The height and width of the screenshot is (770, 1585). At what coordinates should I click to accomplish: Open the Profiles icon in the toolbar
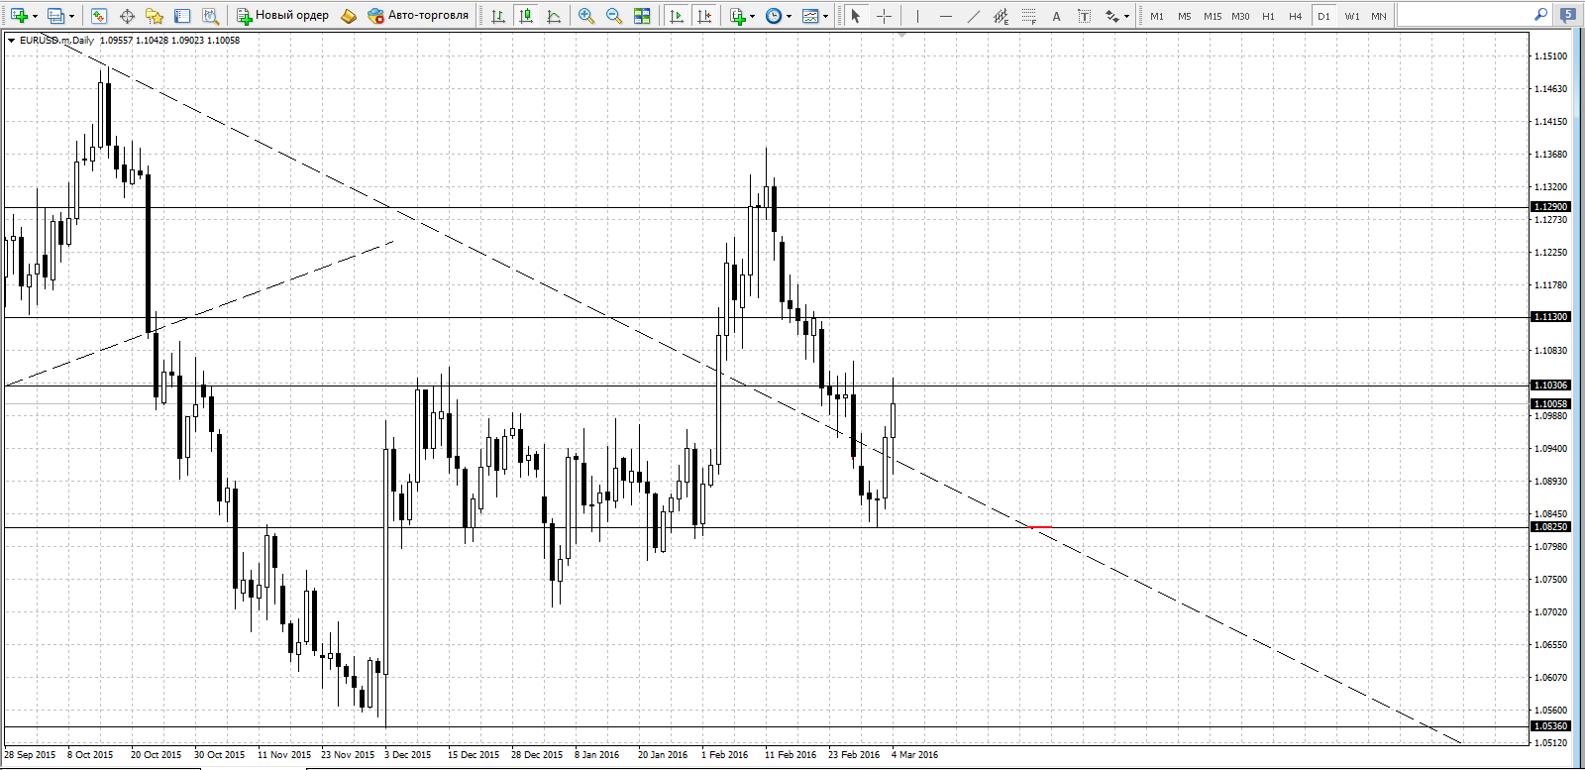tap(56, 16)
